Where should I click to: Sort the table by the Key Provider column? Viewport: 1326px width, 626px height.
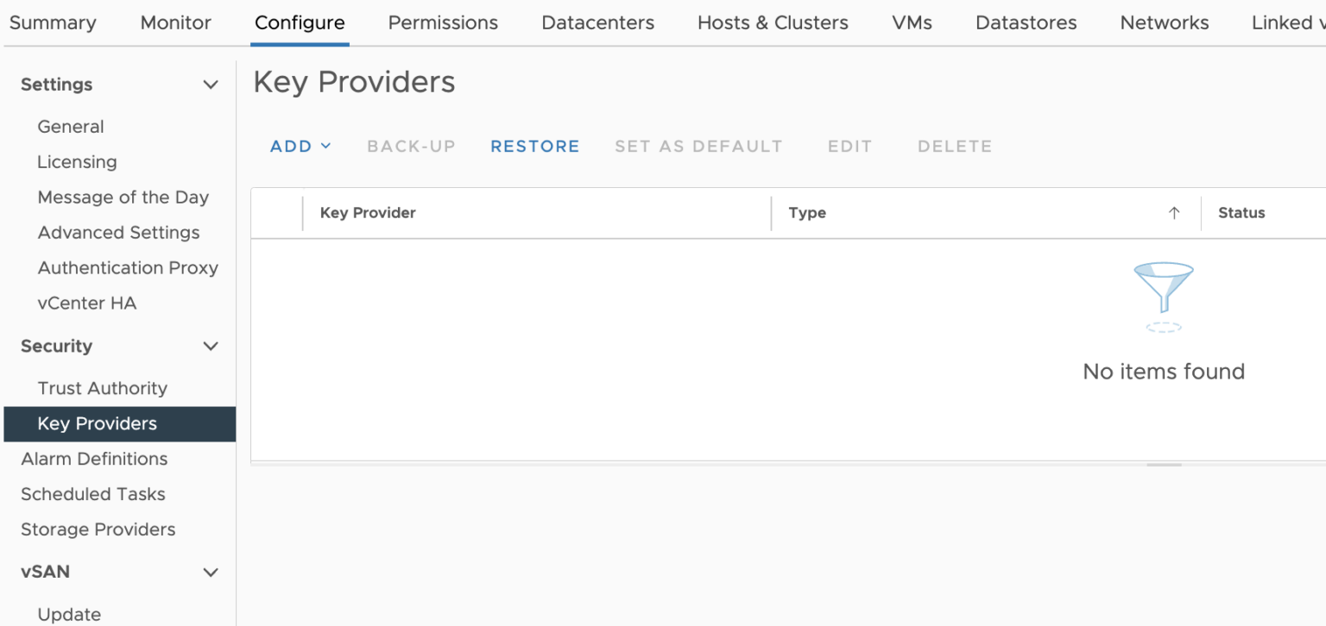click(x=368, y=212)
